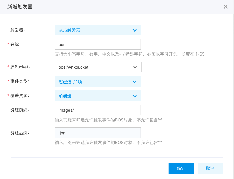Screen dimensions: 234x179
Task: Click the 输入后缀 hint text
Action: [108, 143]
